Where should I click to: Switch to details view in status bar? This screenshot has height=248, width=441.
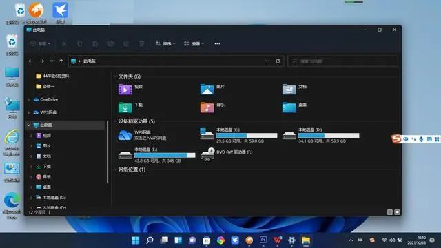point(390,212)
